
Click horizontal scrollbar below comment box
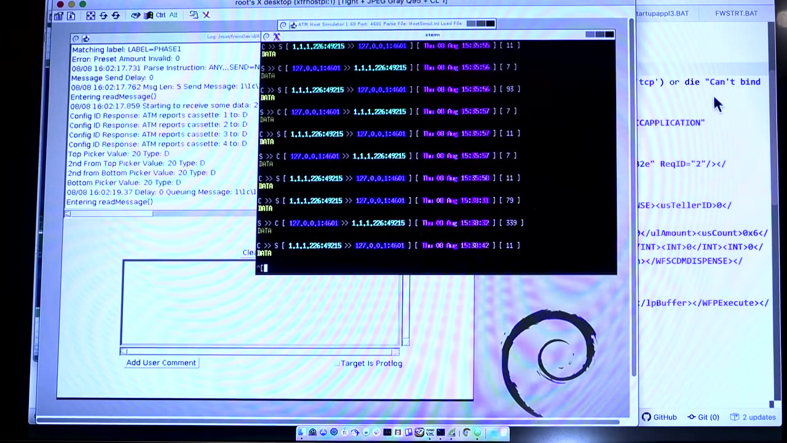tap(259, 351)
